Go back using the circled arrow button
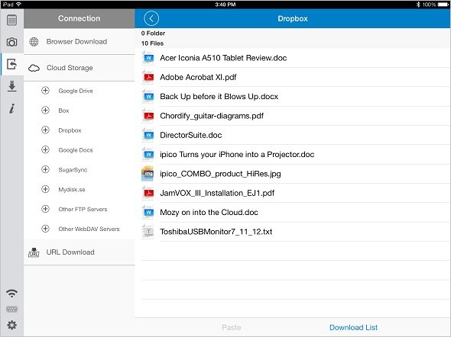Screen dimensions: 451x337 pos(151,18)
